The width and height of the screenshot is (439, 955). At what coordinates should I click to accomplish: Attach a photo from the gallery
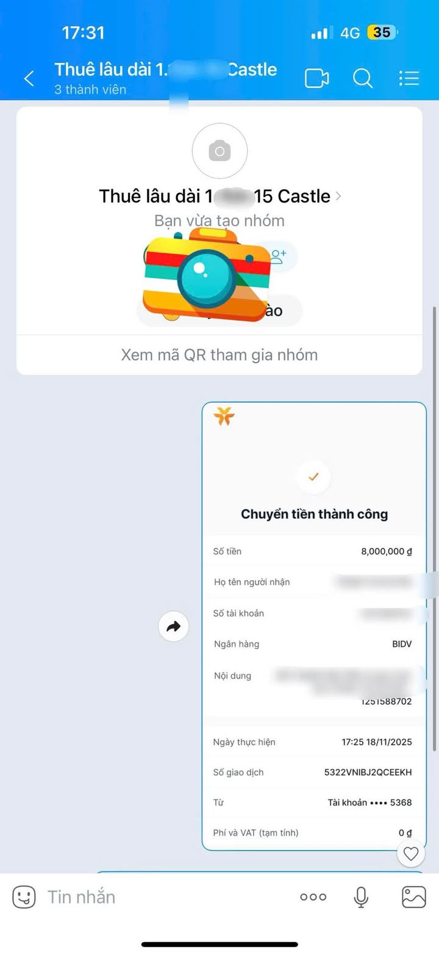pos(414,896)
